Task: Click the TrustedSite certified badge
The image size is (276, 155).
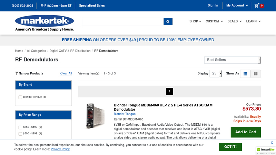Action: 266,151
